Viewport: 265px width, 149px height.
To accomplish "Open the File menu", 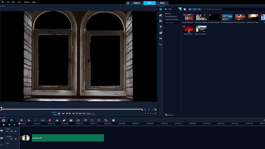I will click(x=8, y=2).
